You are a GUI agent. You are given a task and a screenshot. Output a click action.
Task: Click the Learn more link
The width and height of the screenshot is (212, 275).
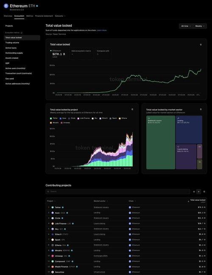click(x=101, y=30)
